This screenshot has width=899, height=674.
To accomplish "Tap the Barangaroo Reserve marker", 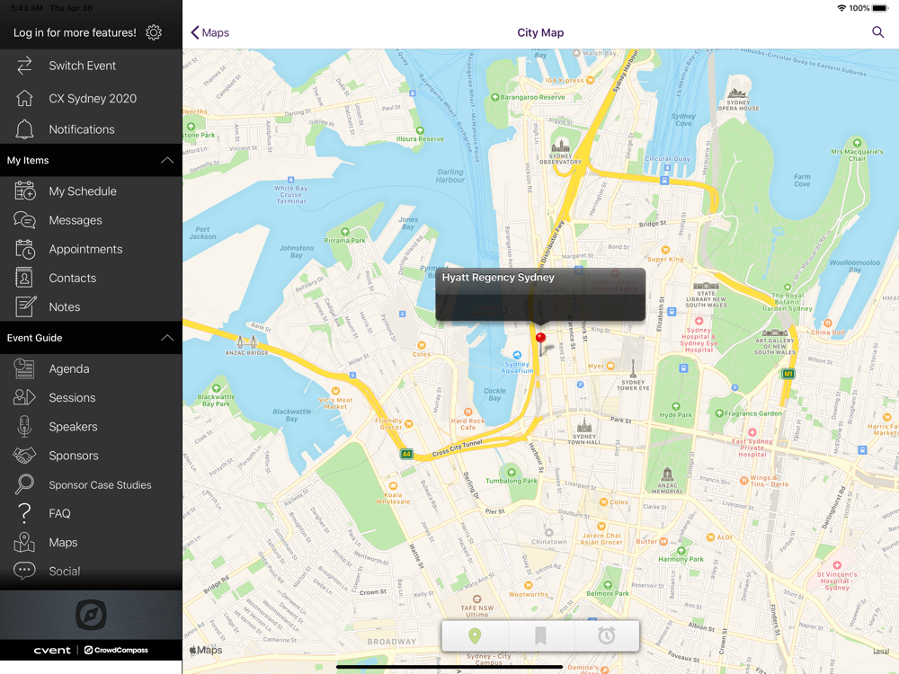I will (494, 97).
